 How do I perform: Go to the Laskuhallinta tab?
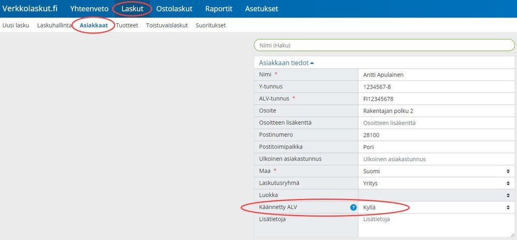tap(54, 25)
